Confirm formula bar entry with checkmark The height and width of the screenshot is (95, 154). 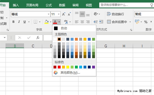pos(29,38)
